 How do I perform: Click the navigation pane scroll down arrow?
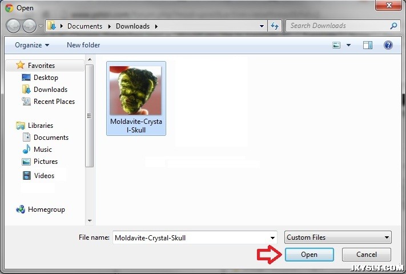[x=90, y=221]
